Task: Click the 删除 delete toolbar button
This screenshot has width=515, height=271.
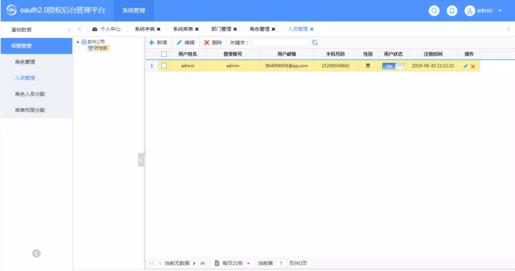Action: pyautogui.click(x=213, y=43)
